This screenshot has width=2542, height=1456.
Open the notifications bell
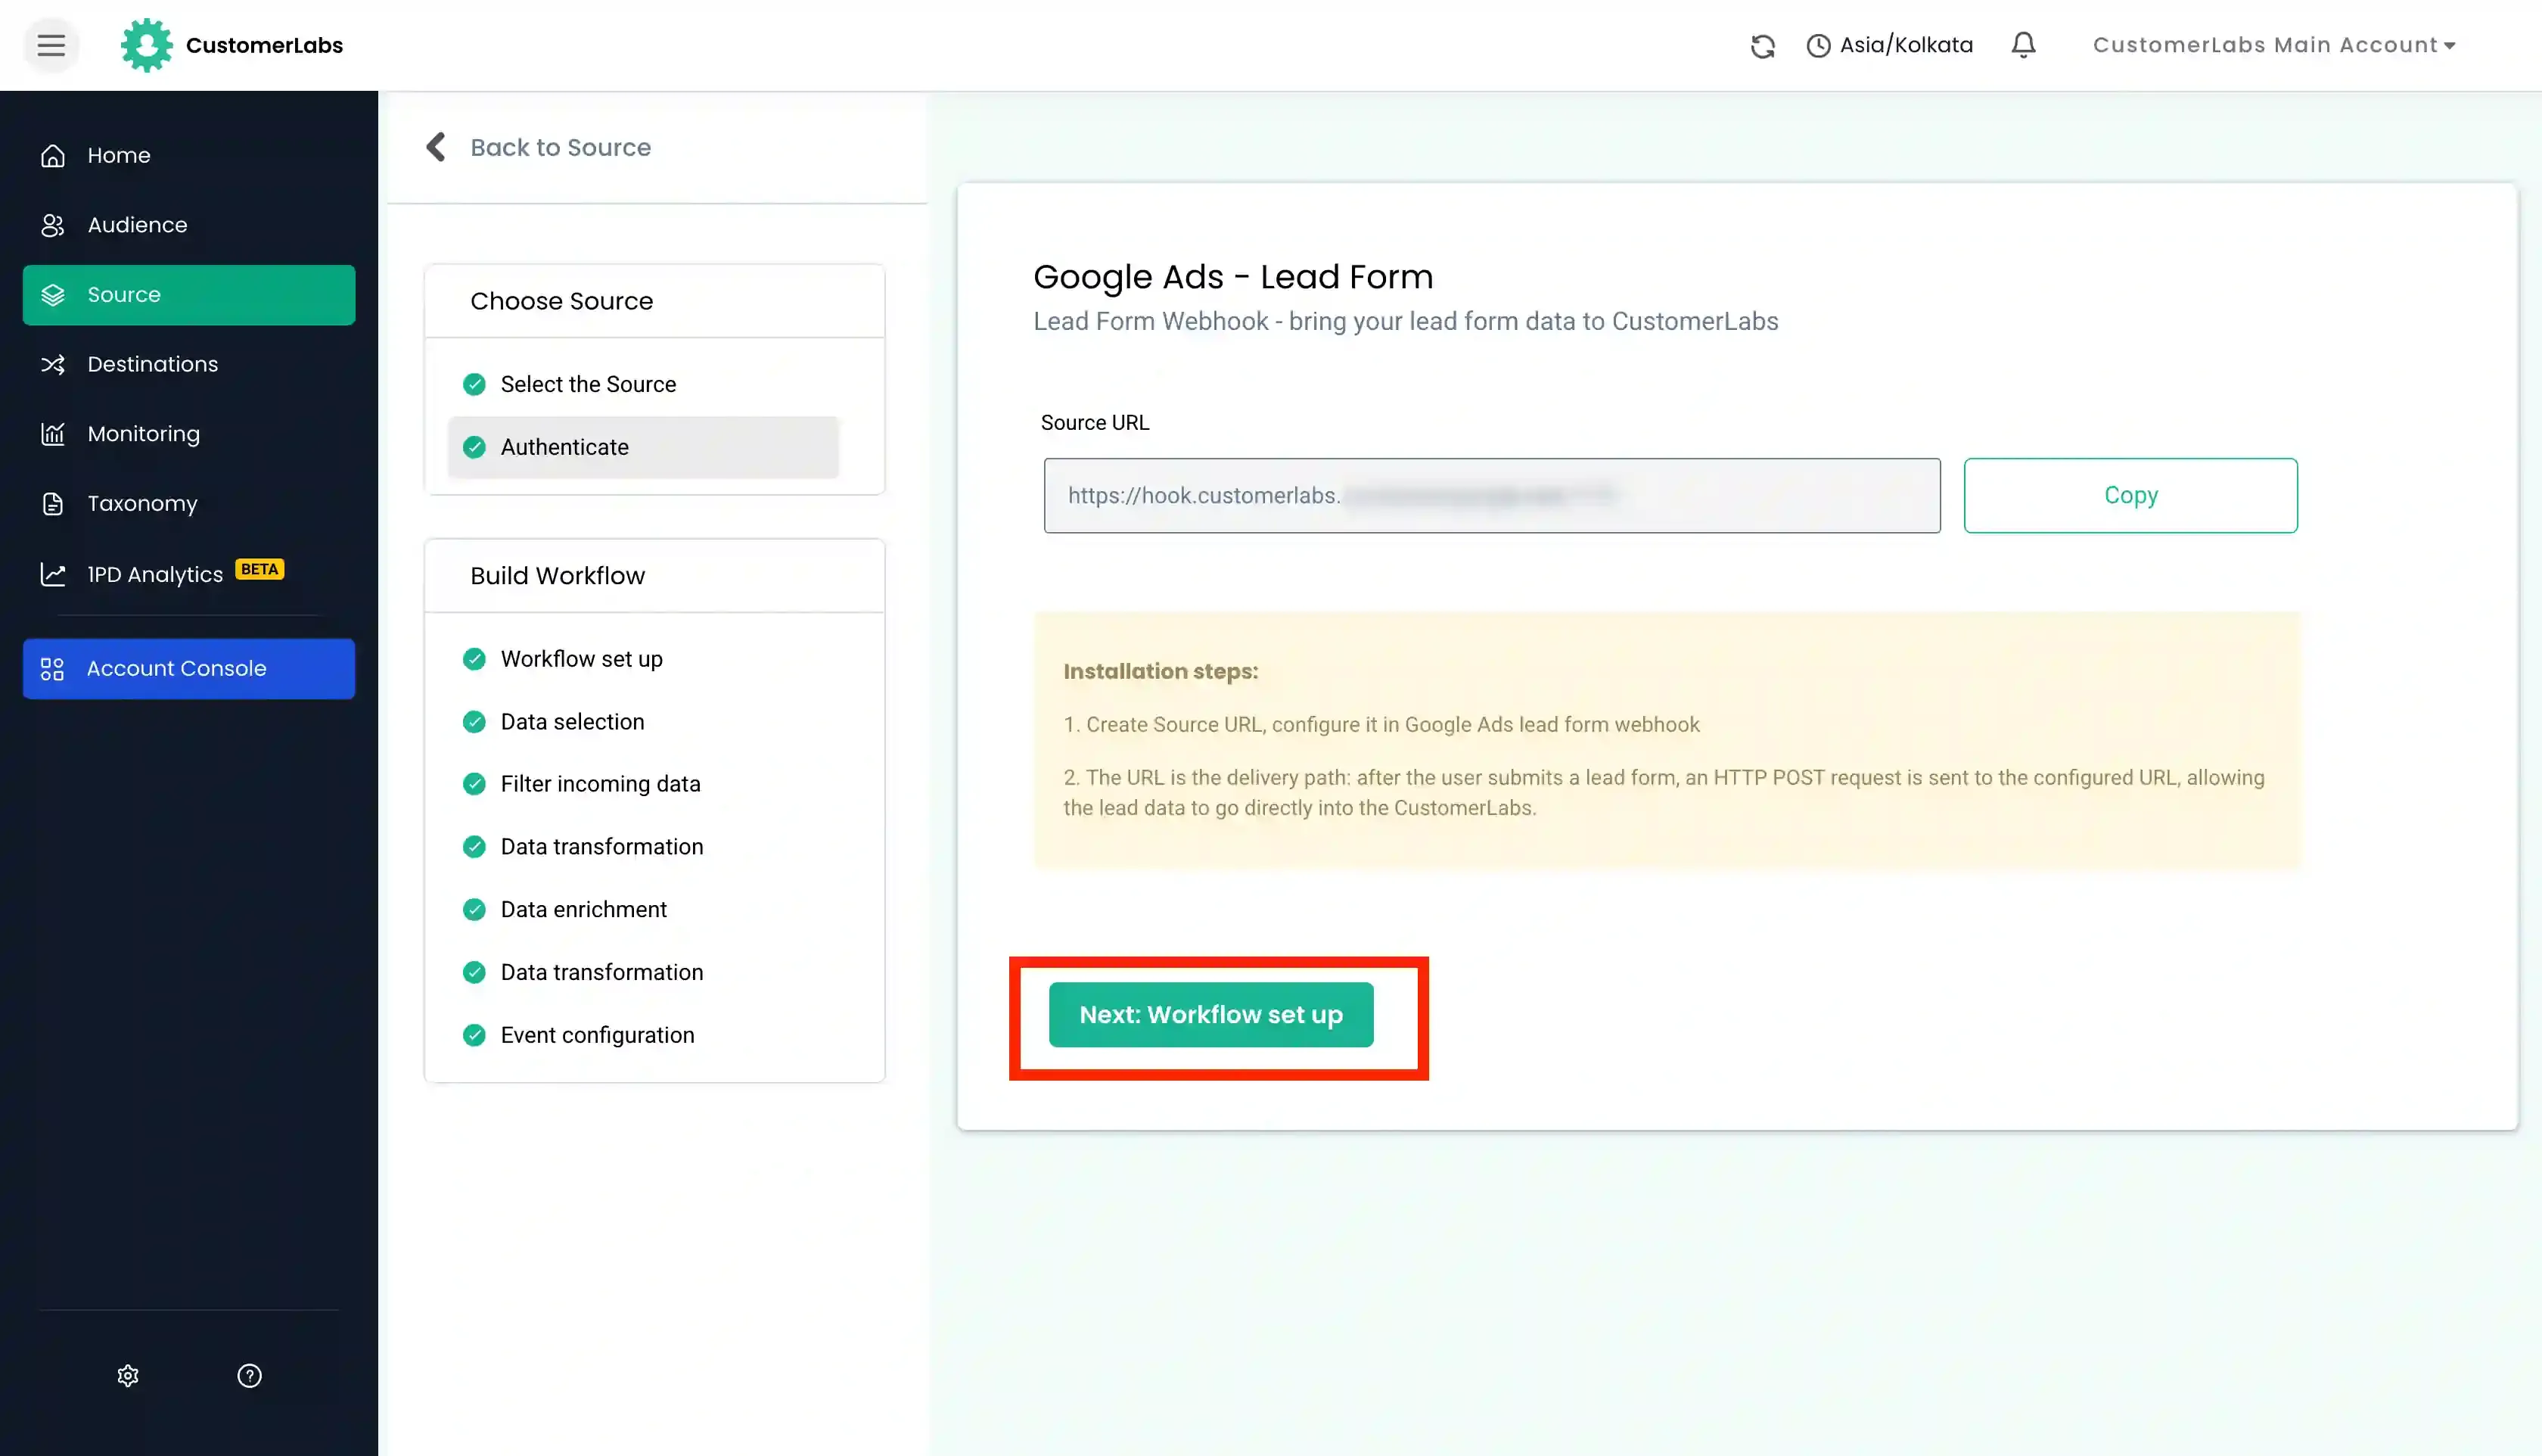2023,45
